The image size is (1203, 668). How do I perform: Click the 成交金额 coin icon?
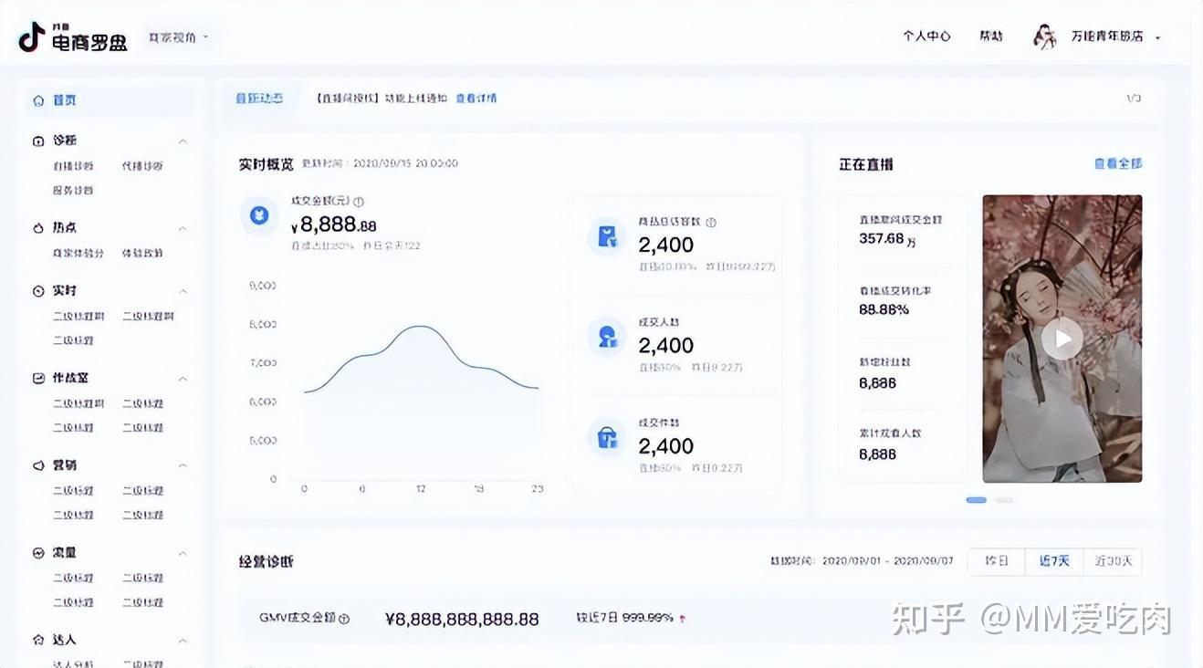(259, 216)
